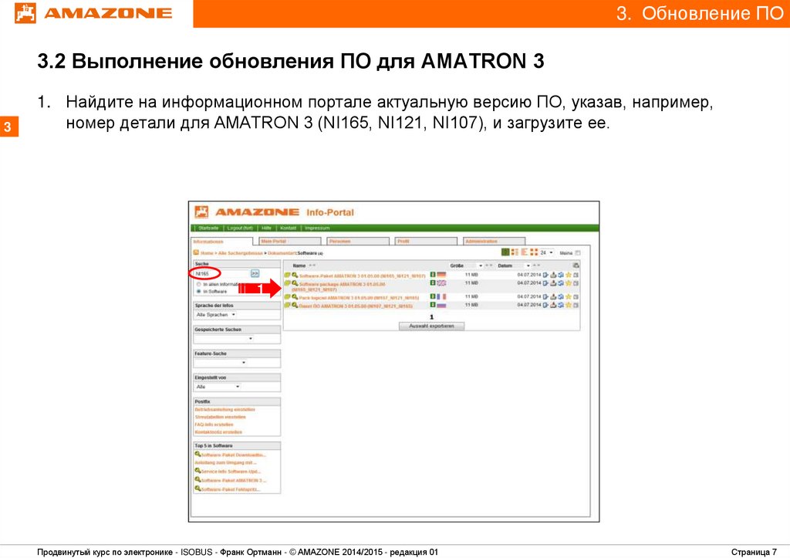Click the blue open-document icon in the German row
The height and width of the screenshot is (558, 790).
pos(545,275)
